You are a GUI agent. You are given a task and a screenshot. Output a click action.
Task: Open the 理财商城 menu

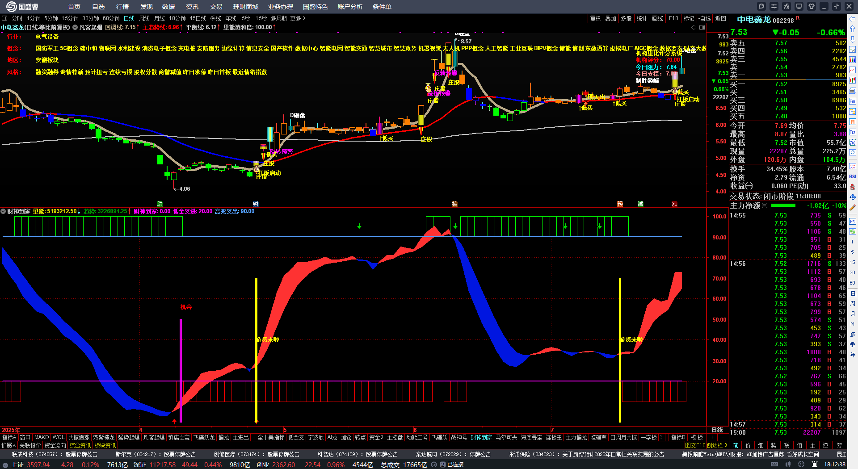pyautogui.click(x=246, y=7)
